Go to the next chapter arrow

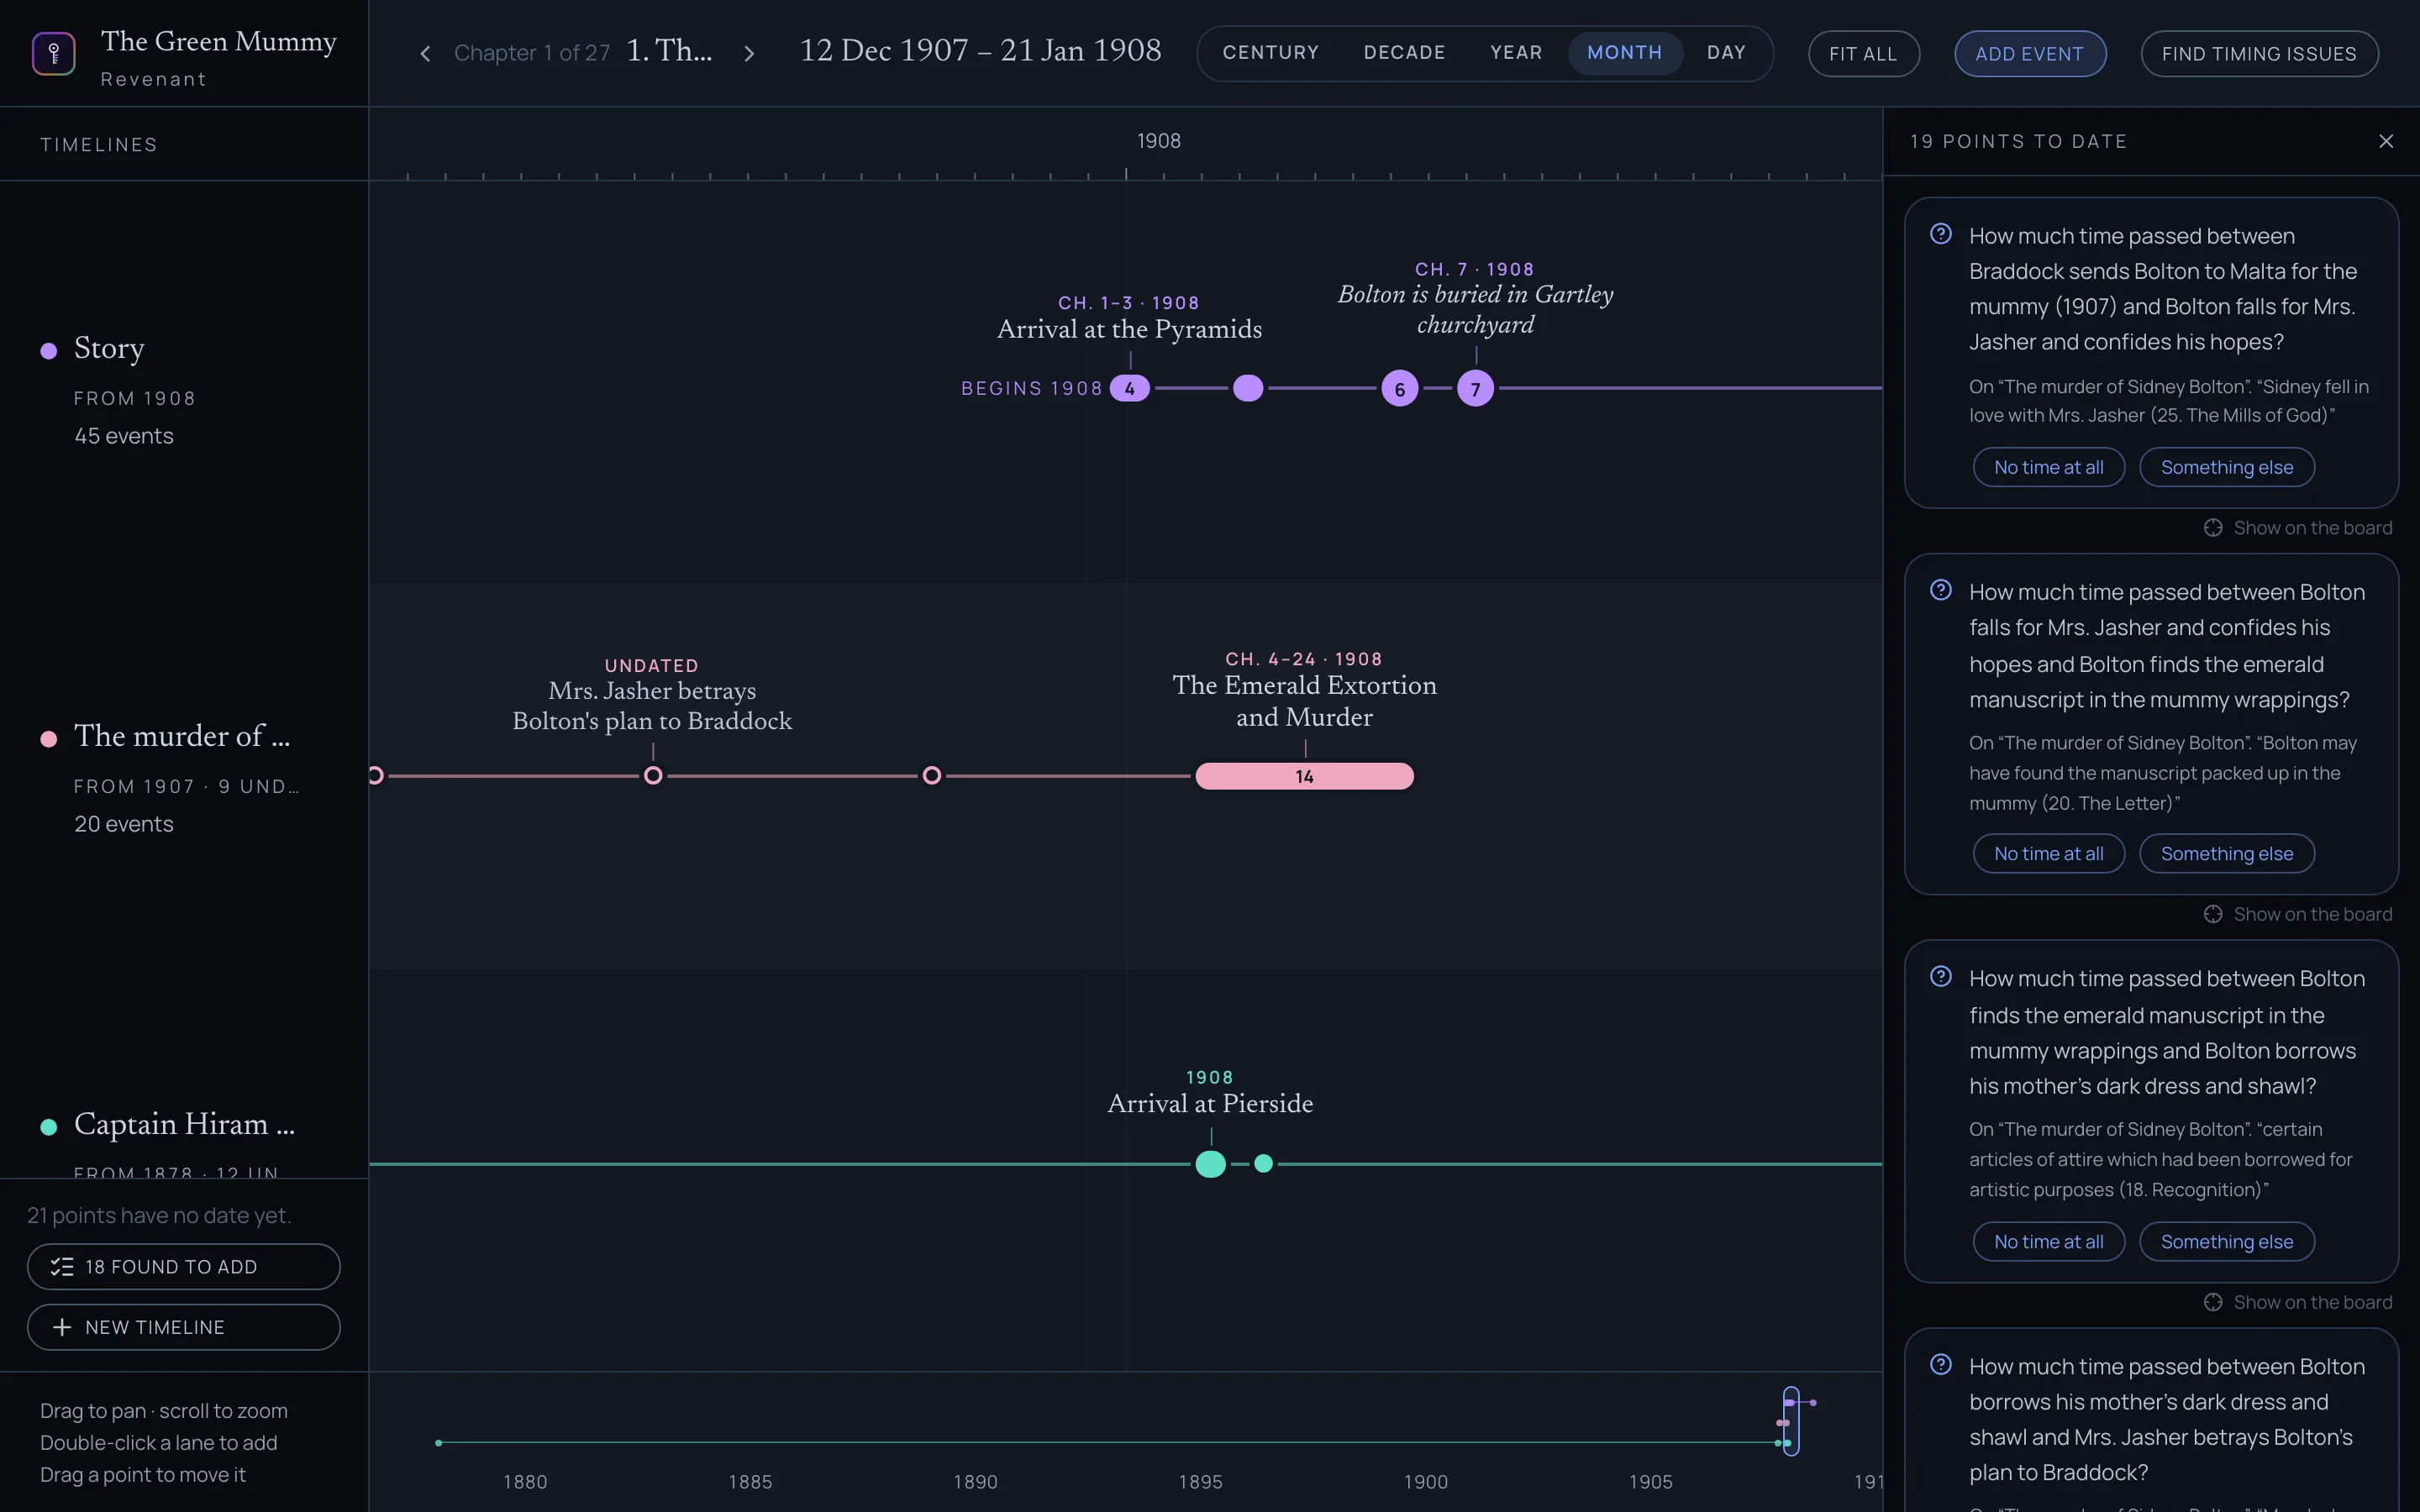[x=749, y=53]
